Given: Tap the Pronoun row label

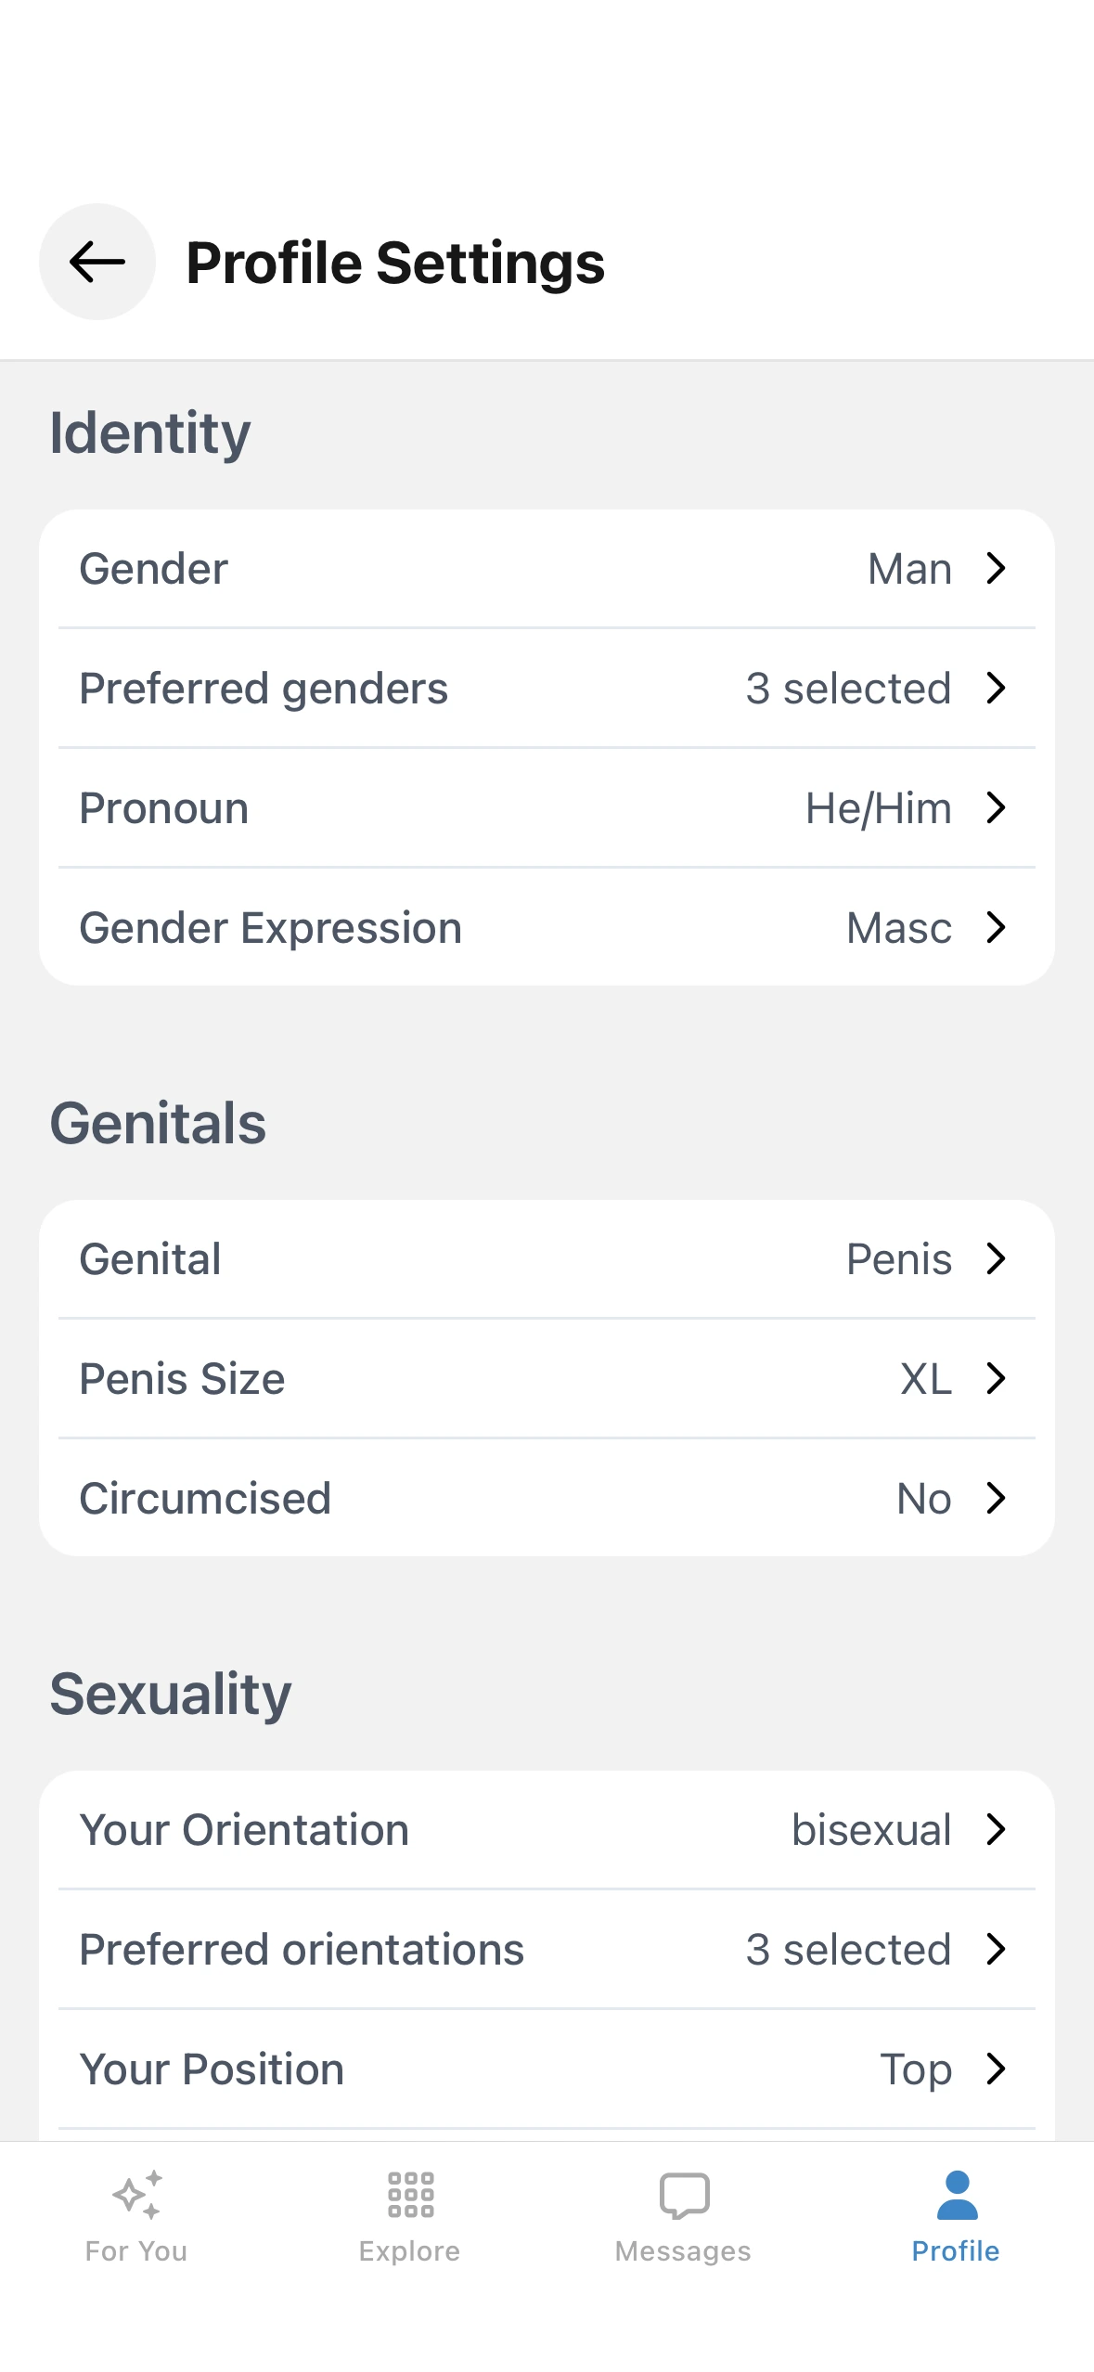Looking at the screenshot, I should (164, 807).
